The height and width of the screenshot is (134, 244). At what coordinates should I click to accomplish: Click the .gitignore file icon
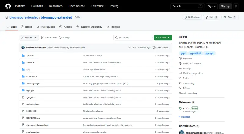click(23, 97)
